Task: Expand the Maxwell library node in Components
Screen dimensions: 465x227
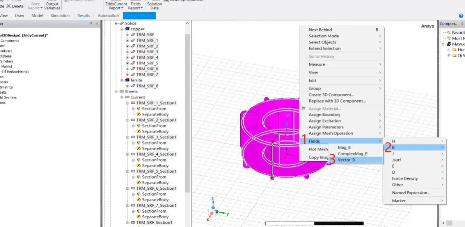Action: 444,44
